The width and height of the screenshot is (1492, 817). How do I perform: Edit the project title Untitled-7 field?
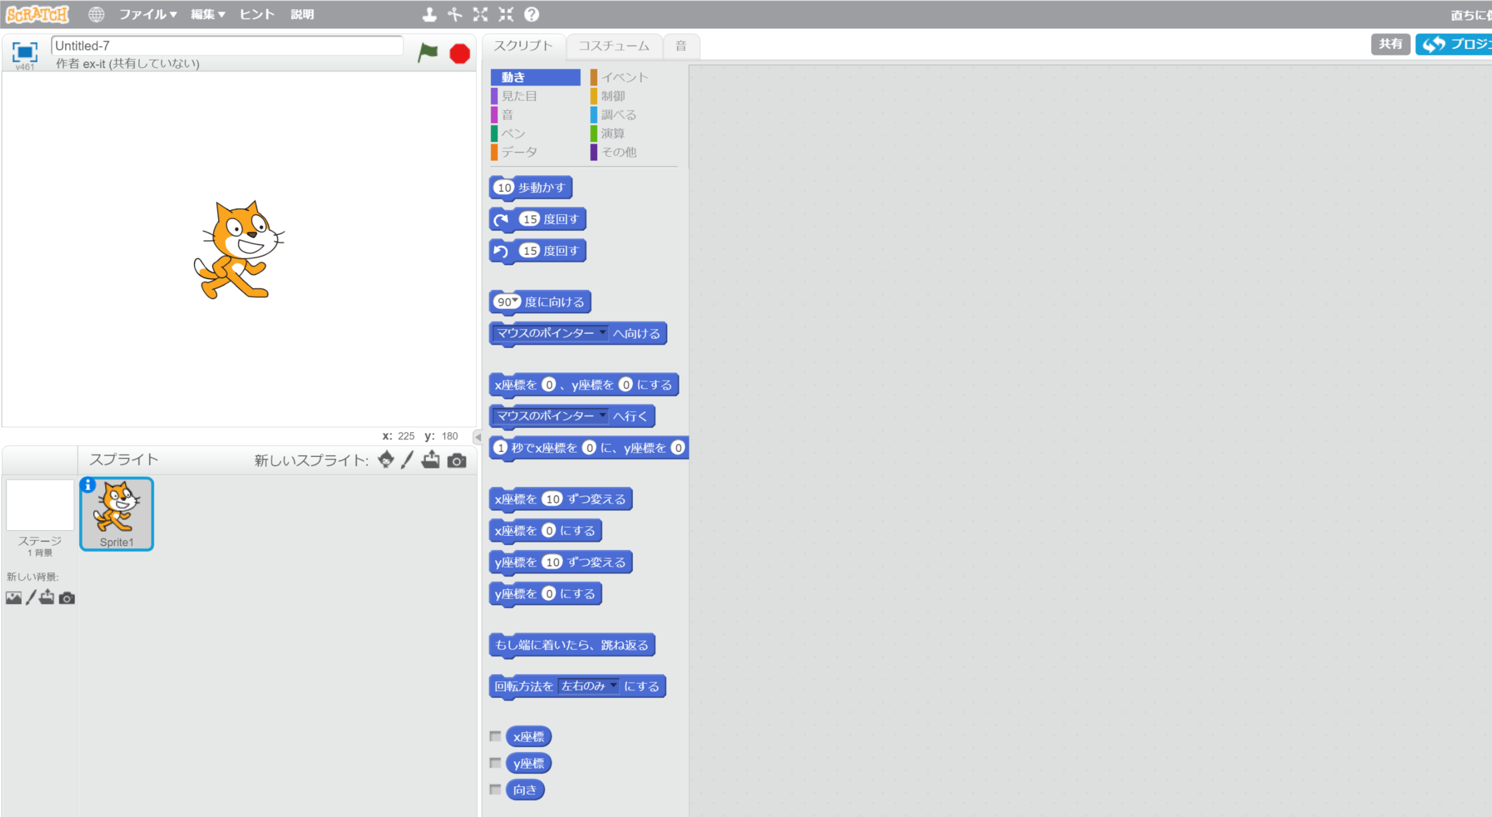[227, 46]
